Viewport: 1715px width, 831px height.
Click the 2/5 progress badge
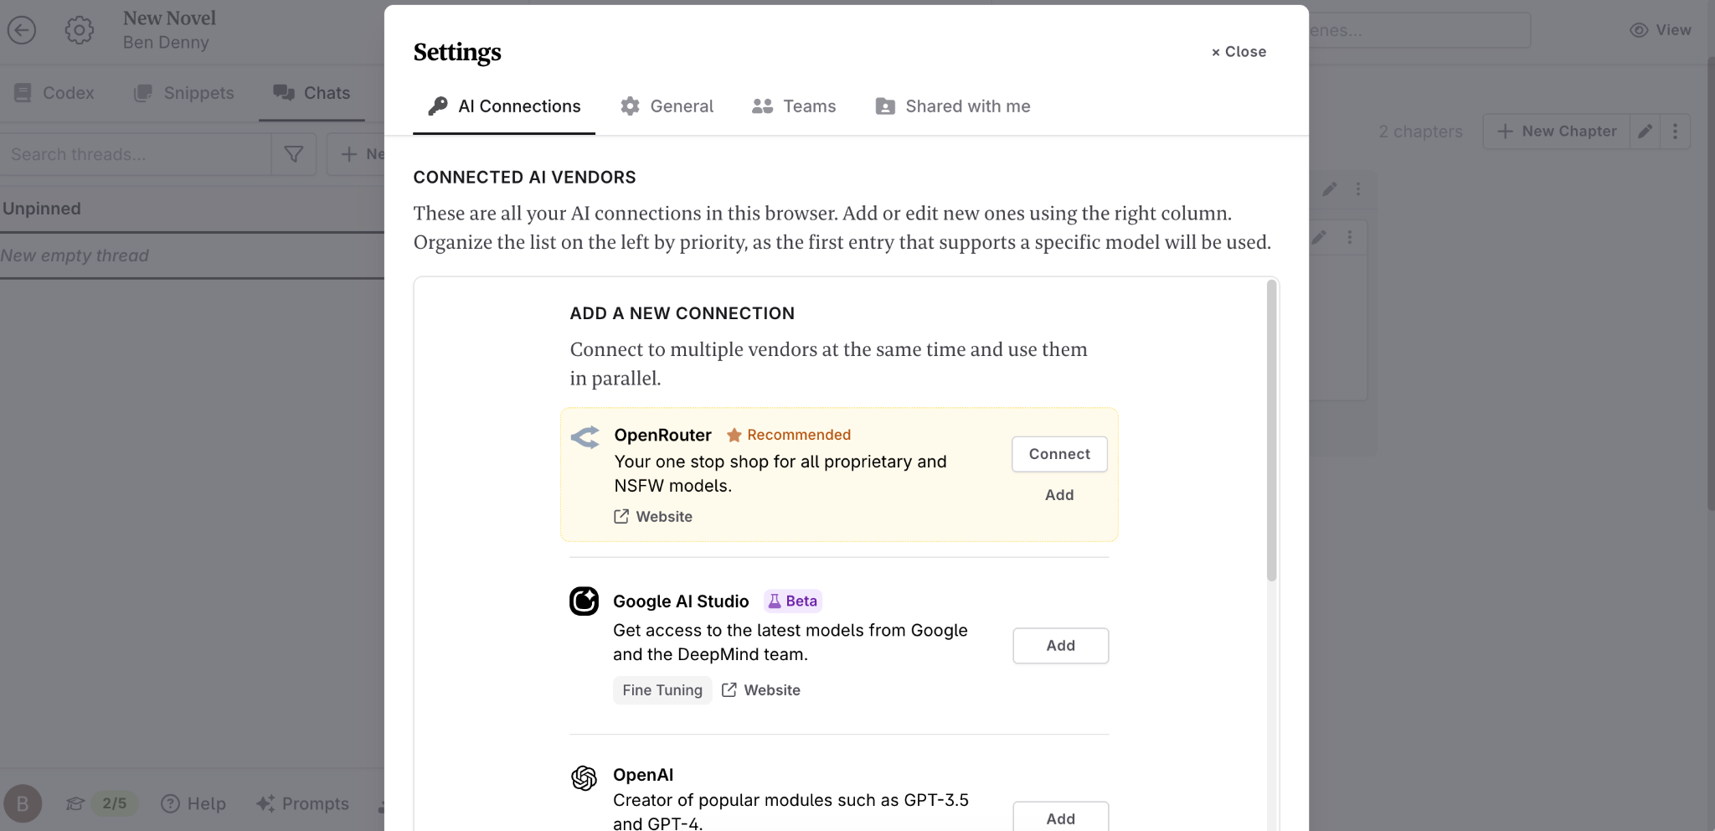coord(115,803)
